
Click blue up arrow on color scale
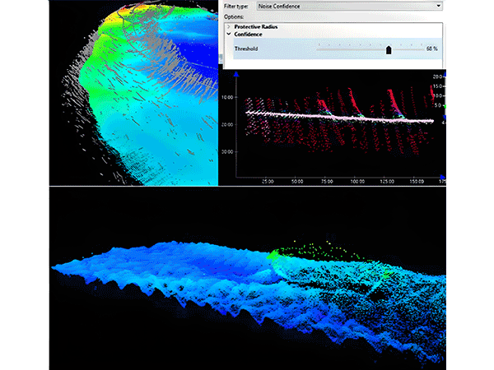point(444,76)
